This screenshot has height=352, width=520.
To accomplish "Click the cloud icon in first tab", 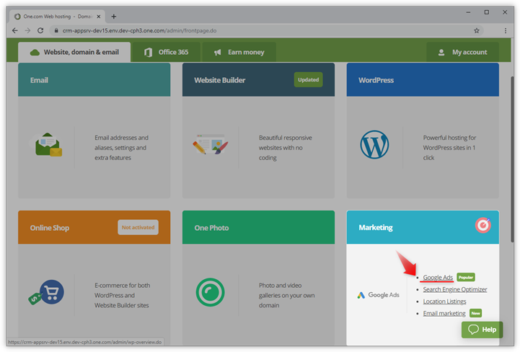I will [x=35, y=53].
